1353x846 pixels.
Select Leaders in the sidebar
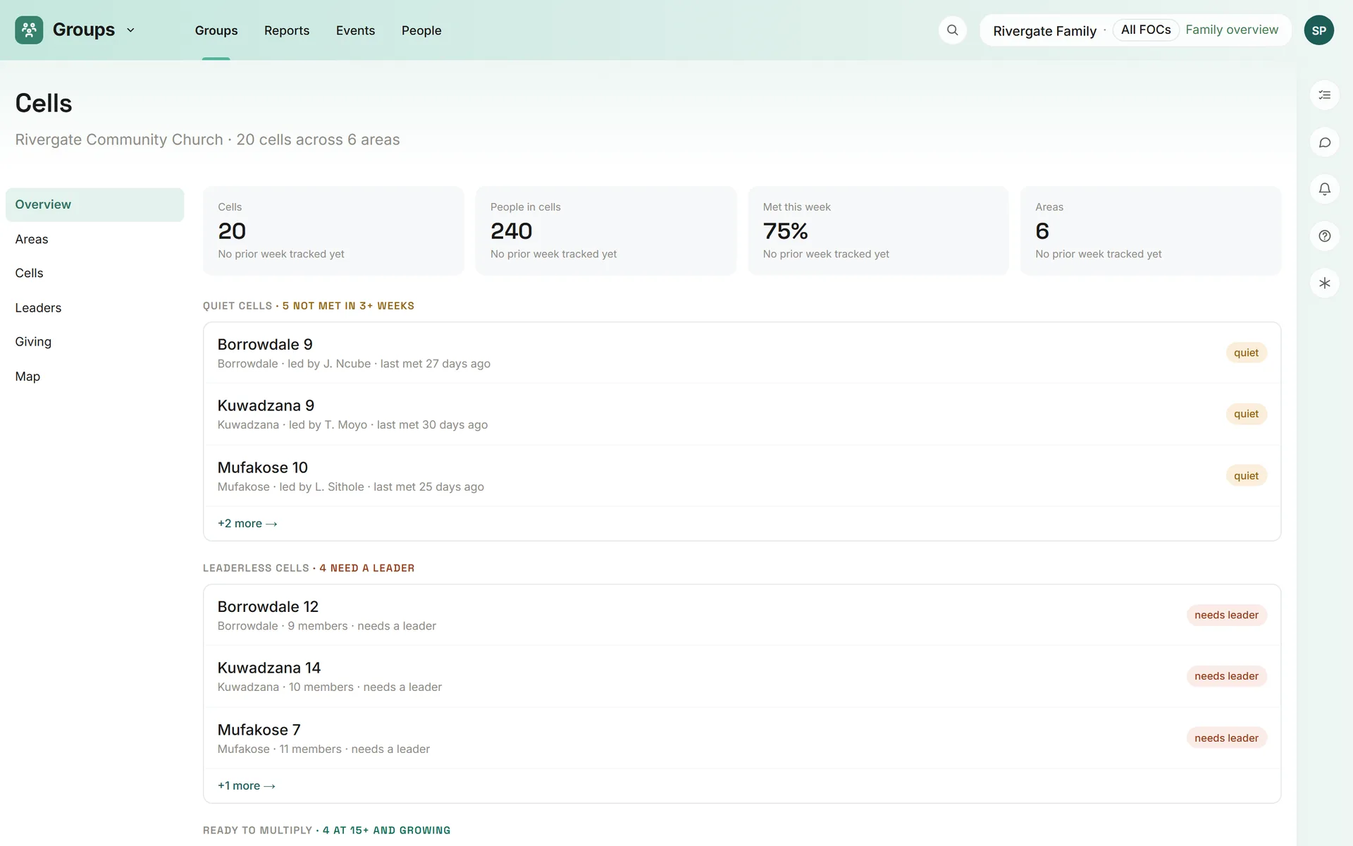[94, 307]
